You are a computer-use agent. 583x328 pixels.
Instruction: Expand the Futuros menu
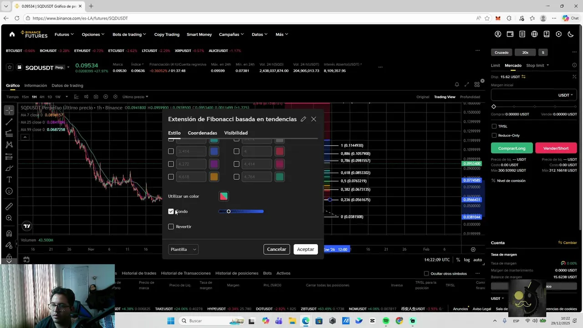pyautogui.click(x=64, y=34)
